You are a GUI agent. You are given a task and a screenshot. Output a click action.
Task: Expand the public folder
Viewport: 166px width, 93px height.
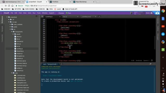pos(10,27)
